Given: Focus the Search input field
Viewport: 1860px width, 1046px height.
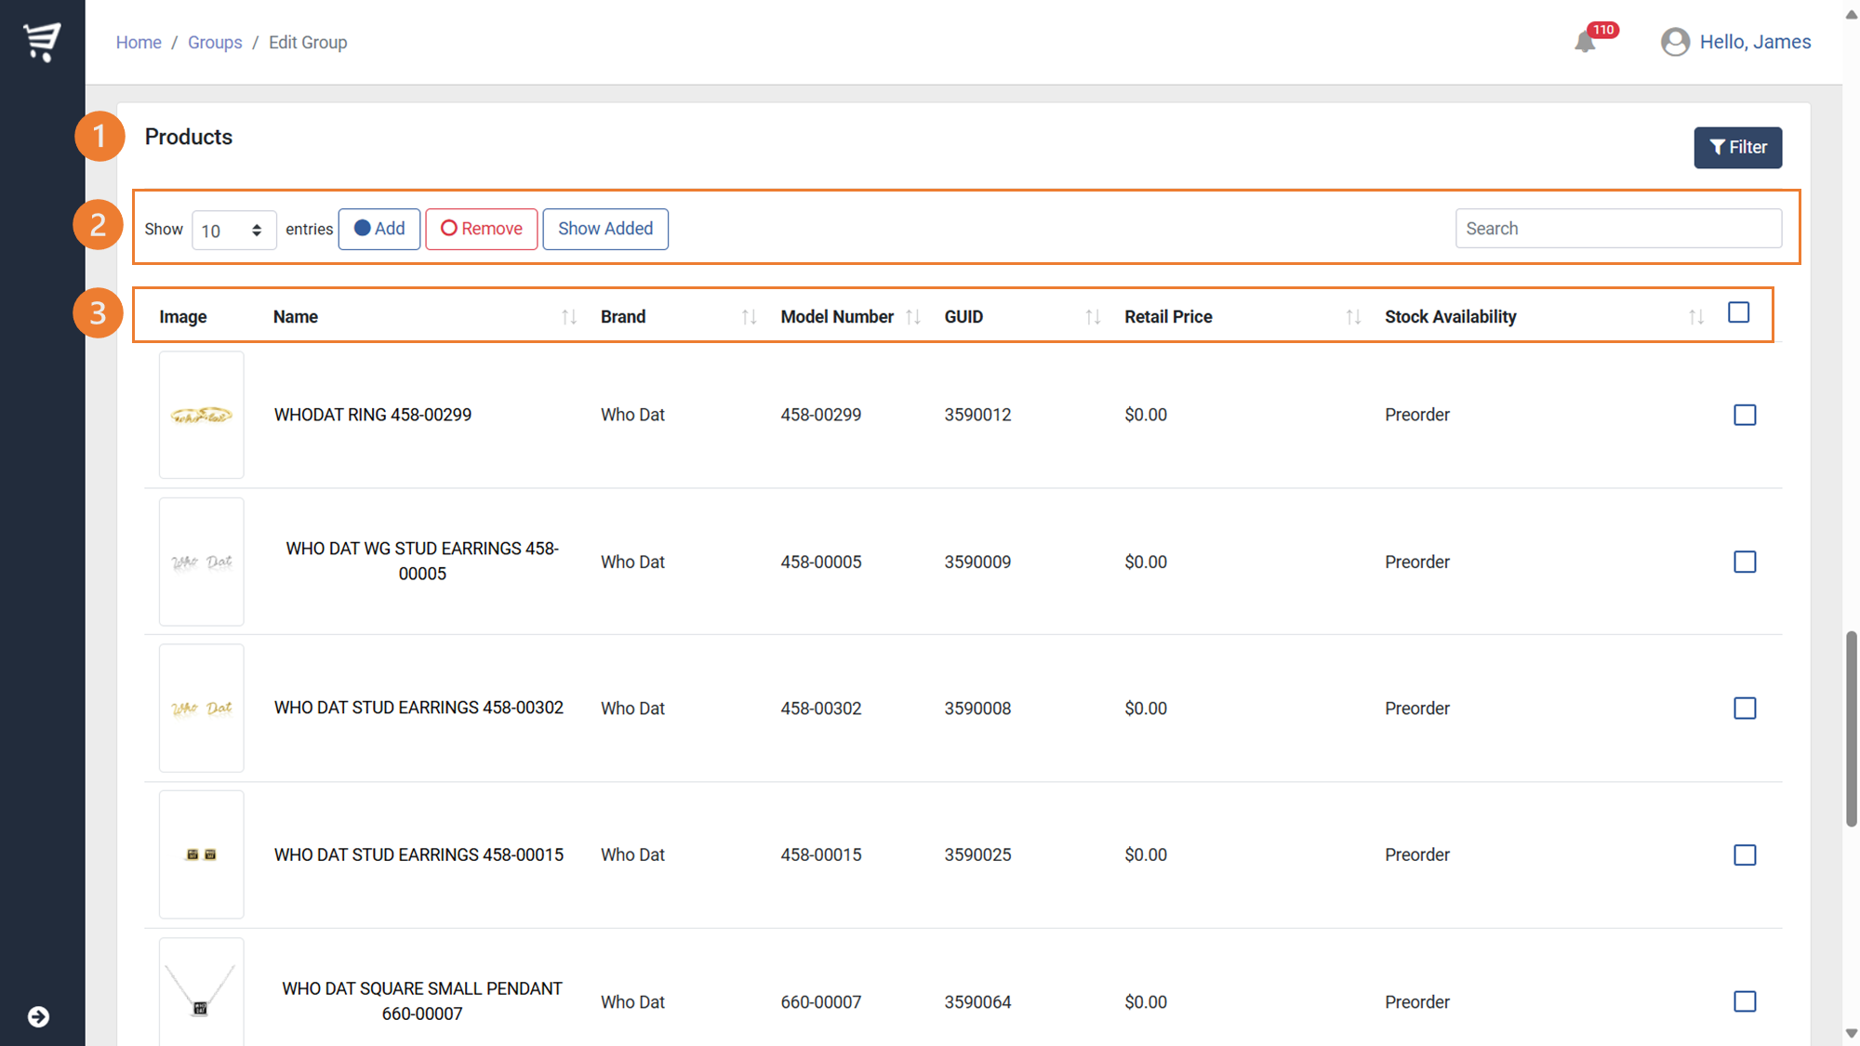Looking at the screenshot, I should click(x=1618, y=229).
